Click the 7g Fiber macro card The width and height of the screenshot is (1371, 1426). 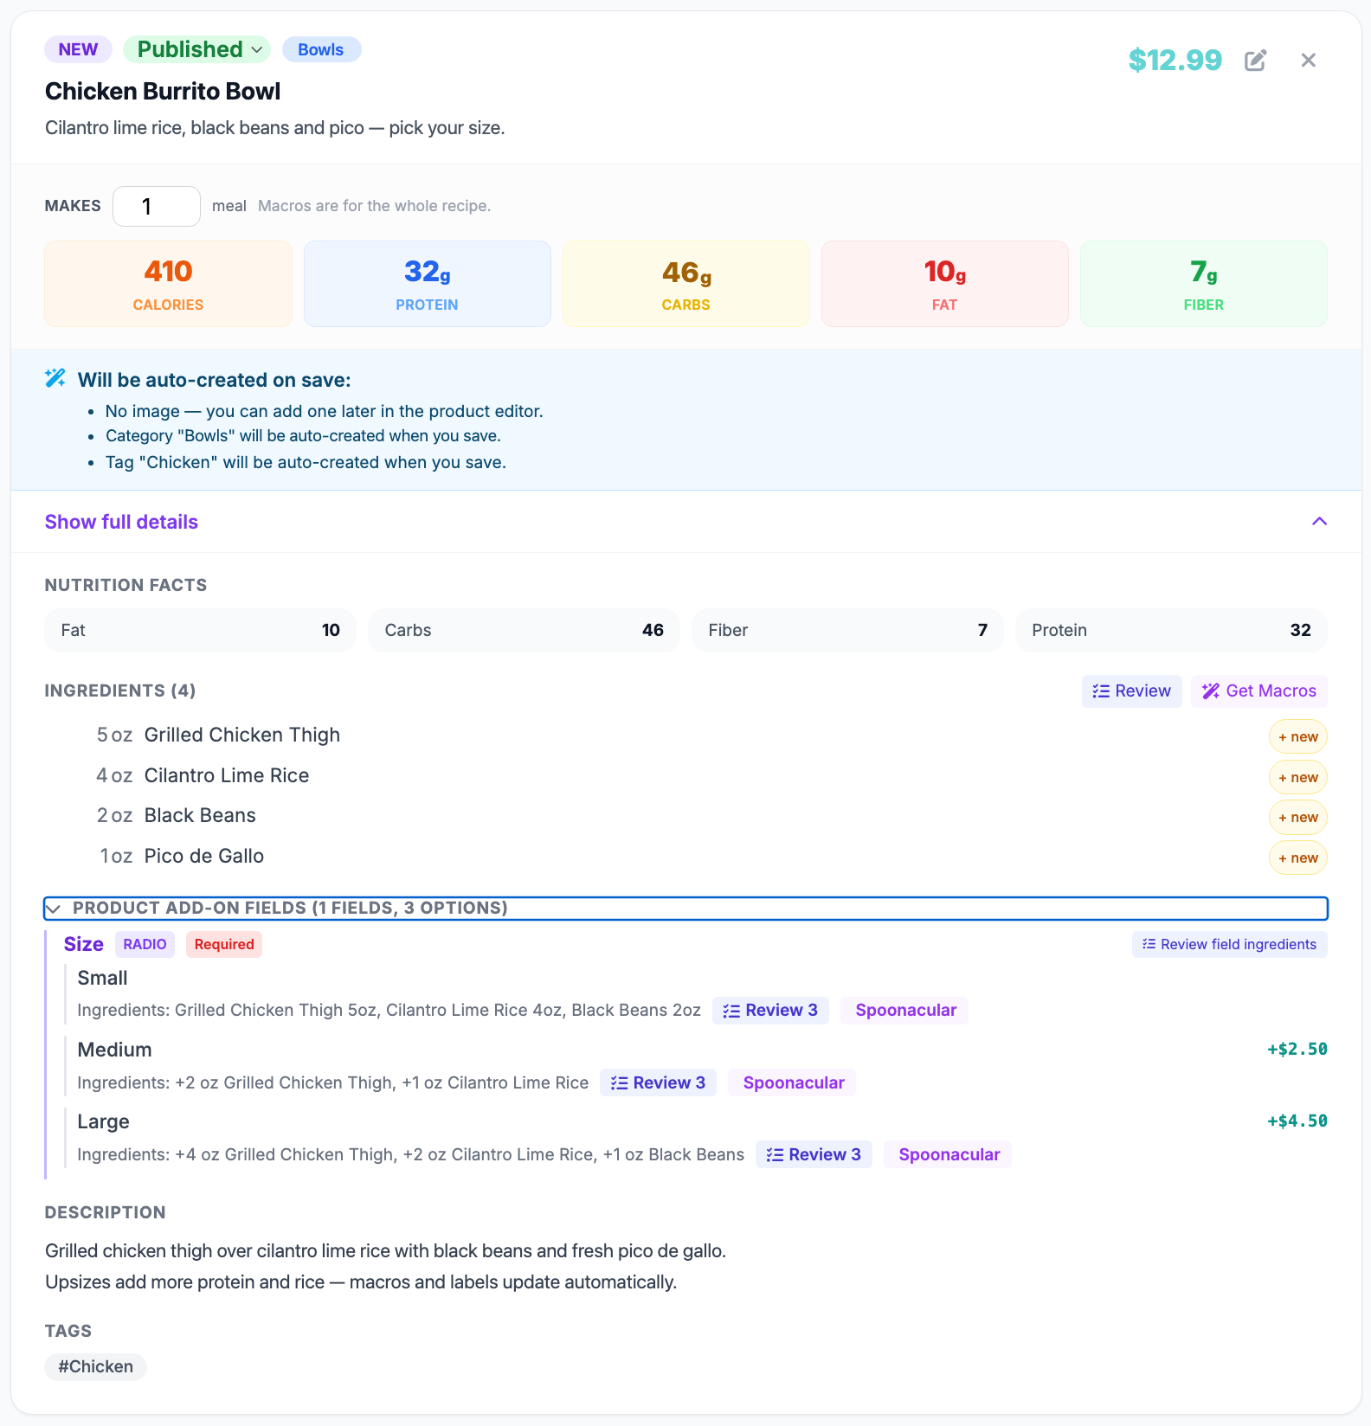coord(1203,284)
